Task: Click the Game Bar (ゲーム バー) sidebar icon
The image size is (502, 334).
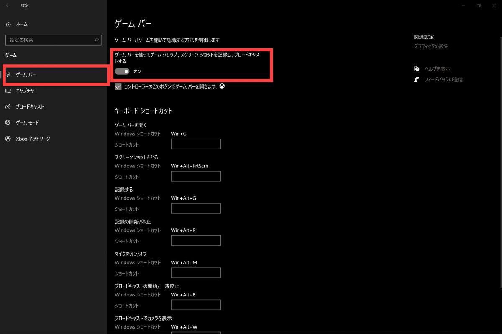Action: [8, 75]
